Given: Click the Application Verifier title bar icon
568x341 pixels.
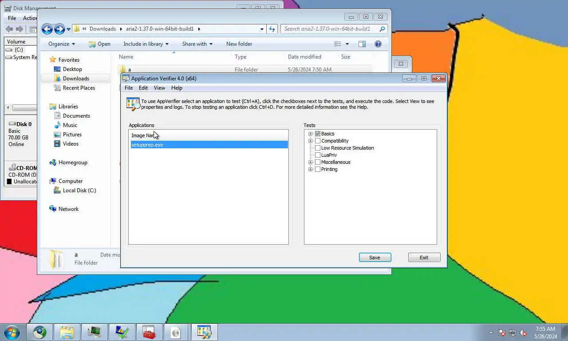Looking at the screenshot, I should (x=126, y=78).
